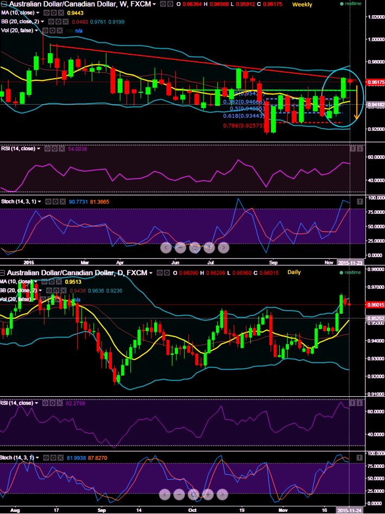Screen dimensions: 385x514
Task: Remove weekly RSI (14, close) pane
Action: click(x=62, y=149)
